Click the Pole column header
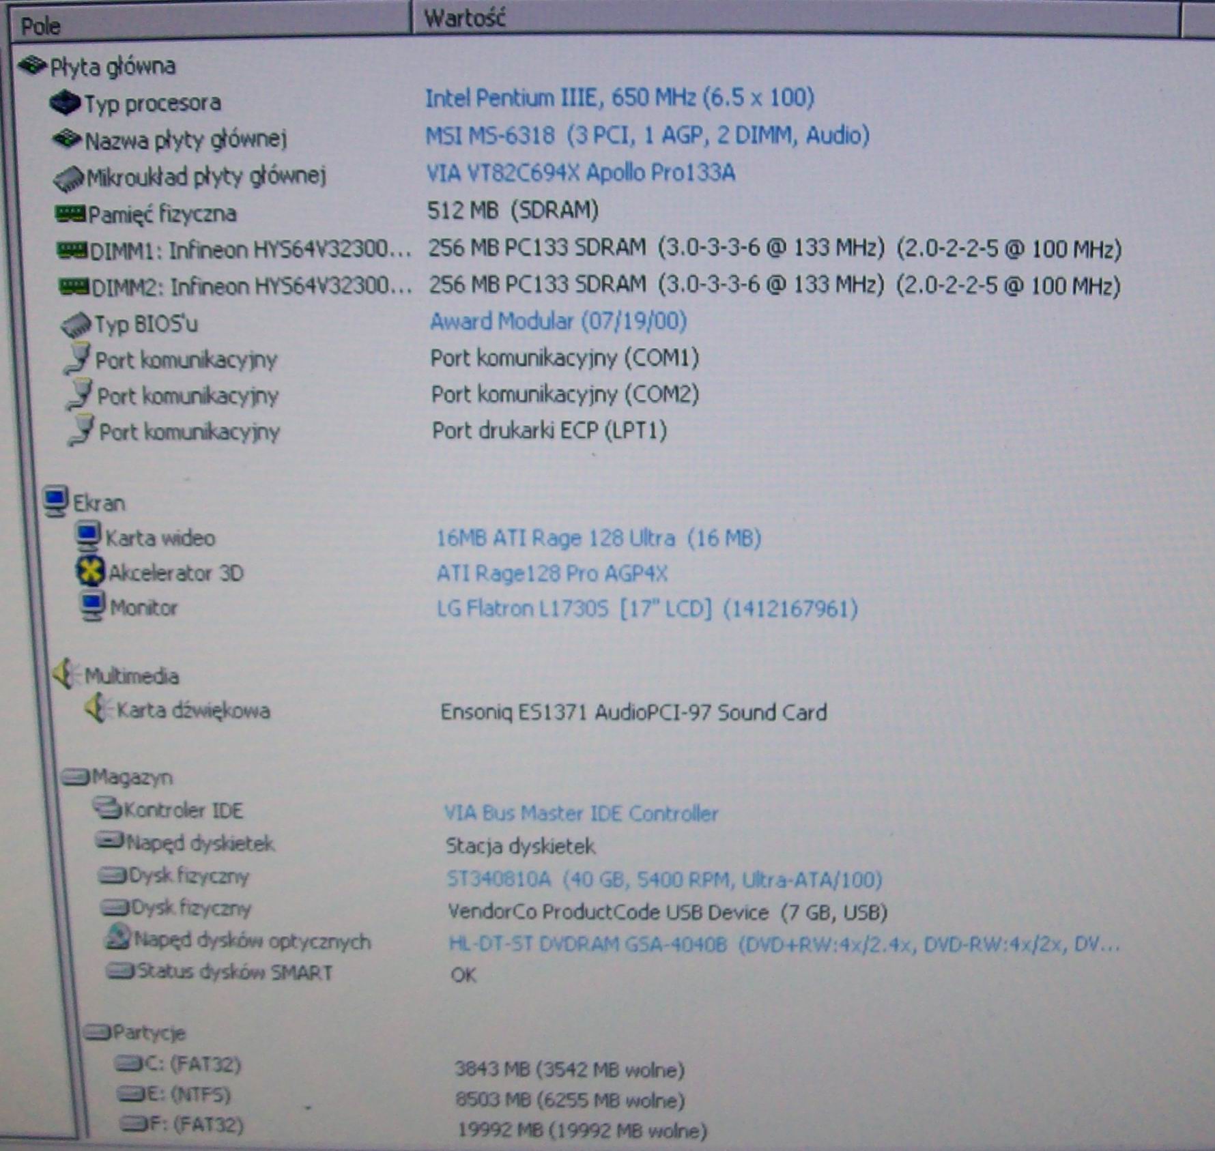This screenshot has height=1151, width=1215. pos(210,23)
